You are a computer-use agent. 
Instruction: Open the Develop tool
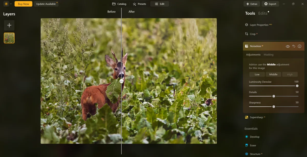[x=255, y=137]
